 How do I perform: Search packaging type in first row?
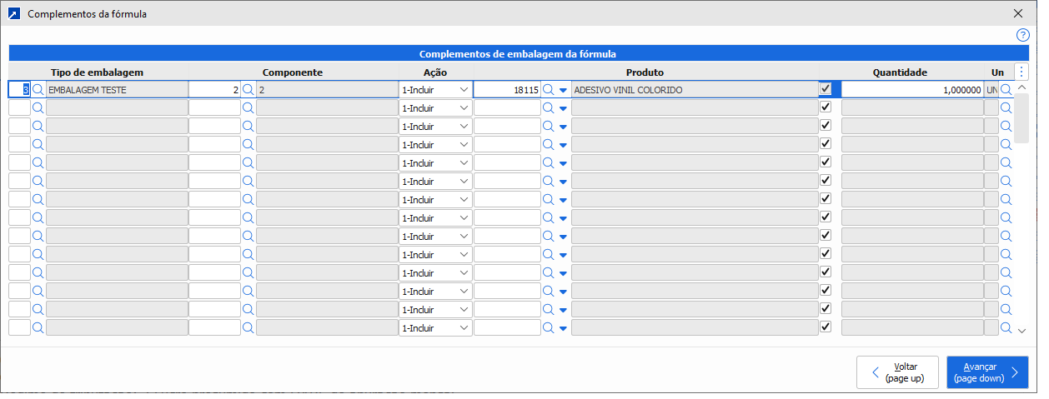tap(38, 89)
